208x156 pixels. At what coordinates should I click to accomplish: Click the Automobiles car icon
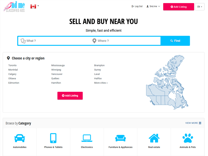pyautogui.click(x=19, y=138)
